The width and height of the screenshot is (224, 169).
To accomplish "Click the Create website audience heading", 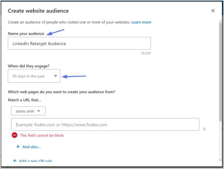I will point(38,11).
